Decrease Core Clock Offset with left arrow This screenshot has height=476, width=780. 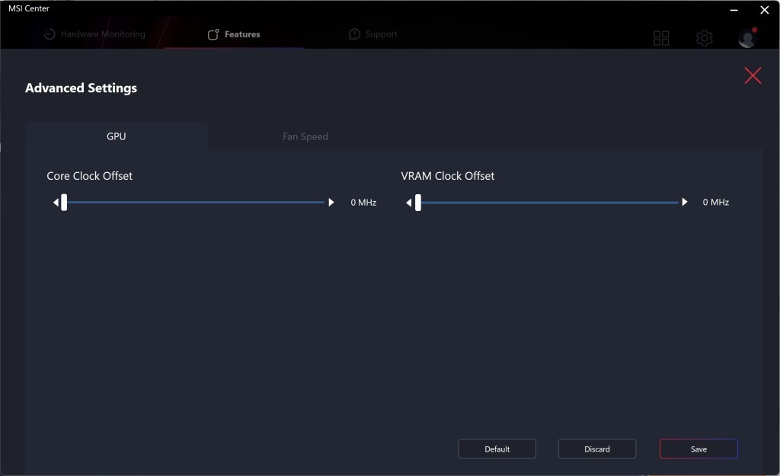(x=56, y=203)
